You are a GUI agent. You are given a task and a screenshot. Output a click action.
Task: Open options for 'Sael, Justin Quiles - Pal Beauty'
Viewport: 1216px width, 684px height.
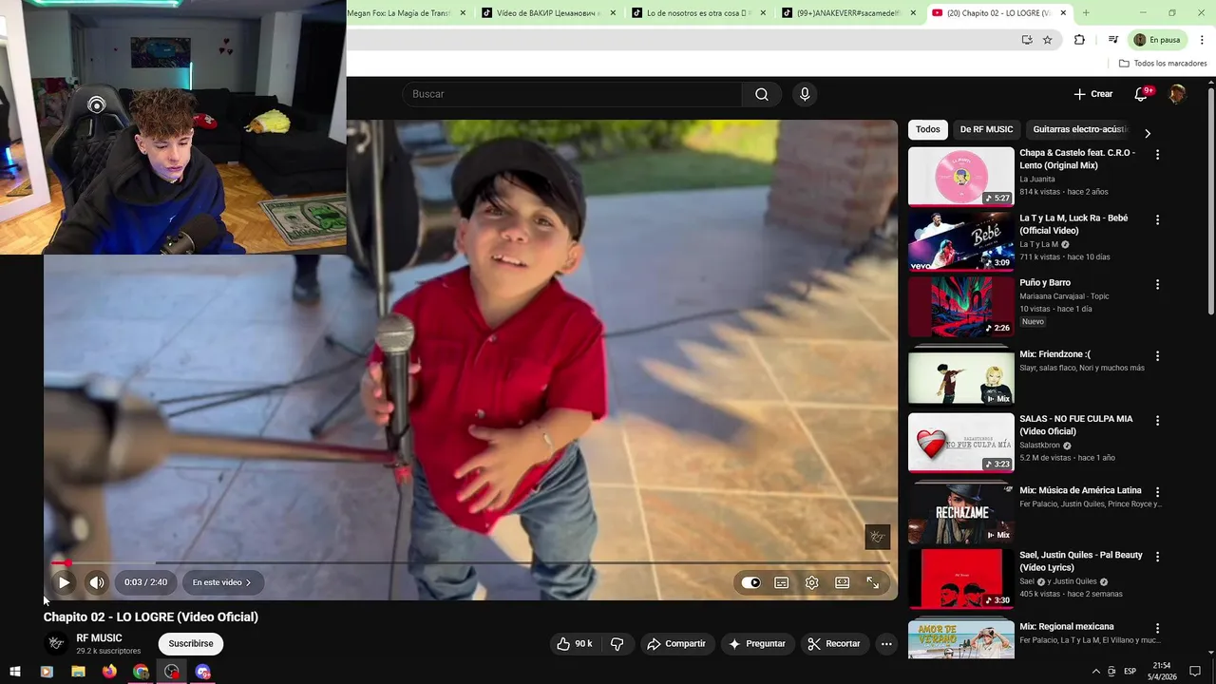[1157, 557]
